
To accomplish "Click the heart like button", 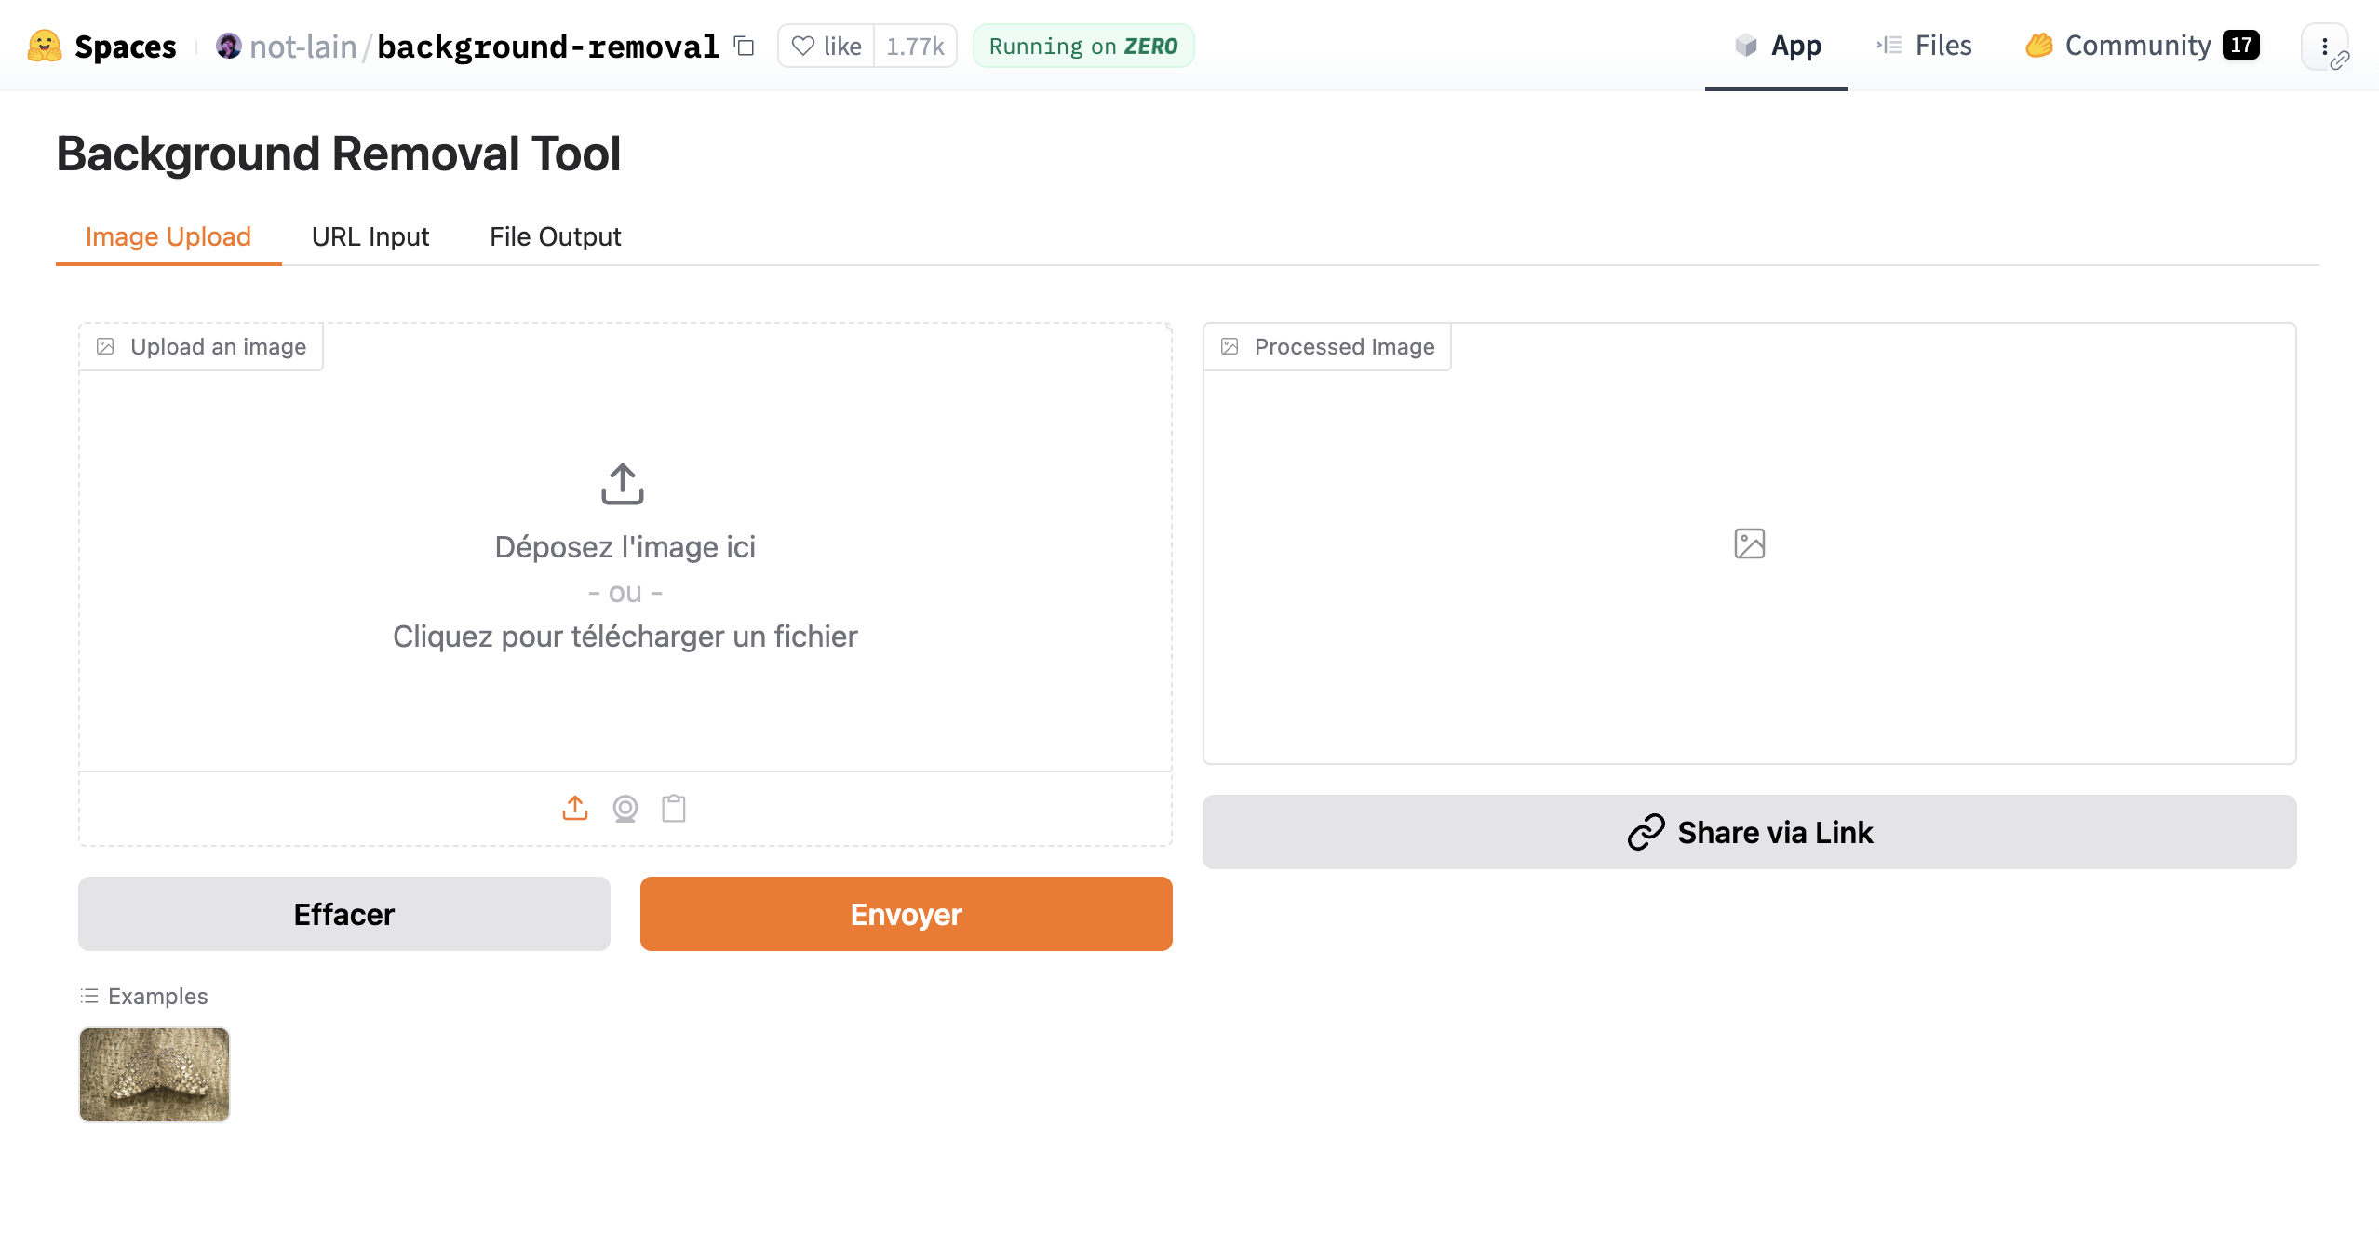I will (827, 46).
